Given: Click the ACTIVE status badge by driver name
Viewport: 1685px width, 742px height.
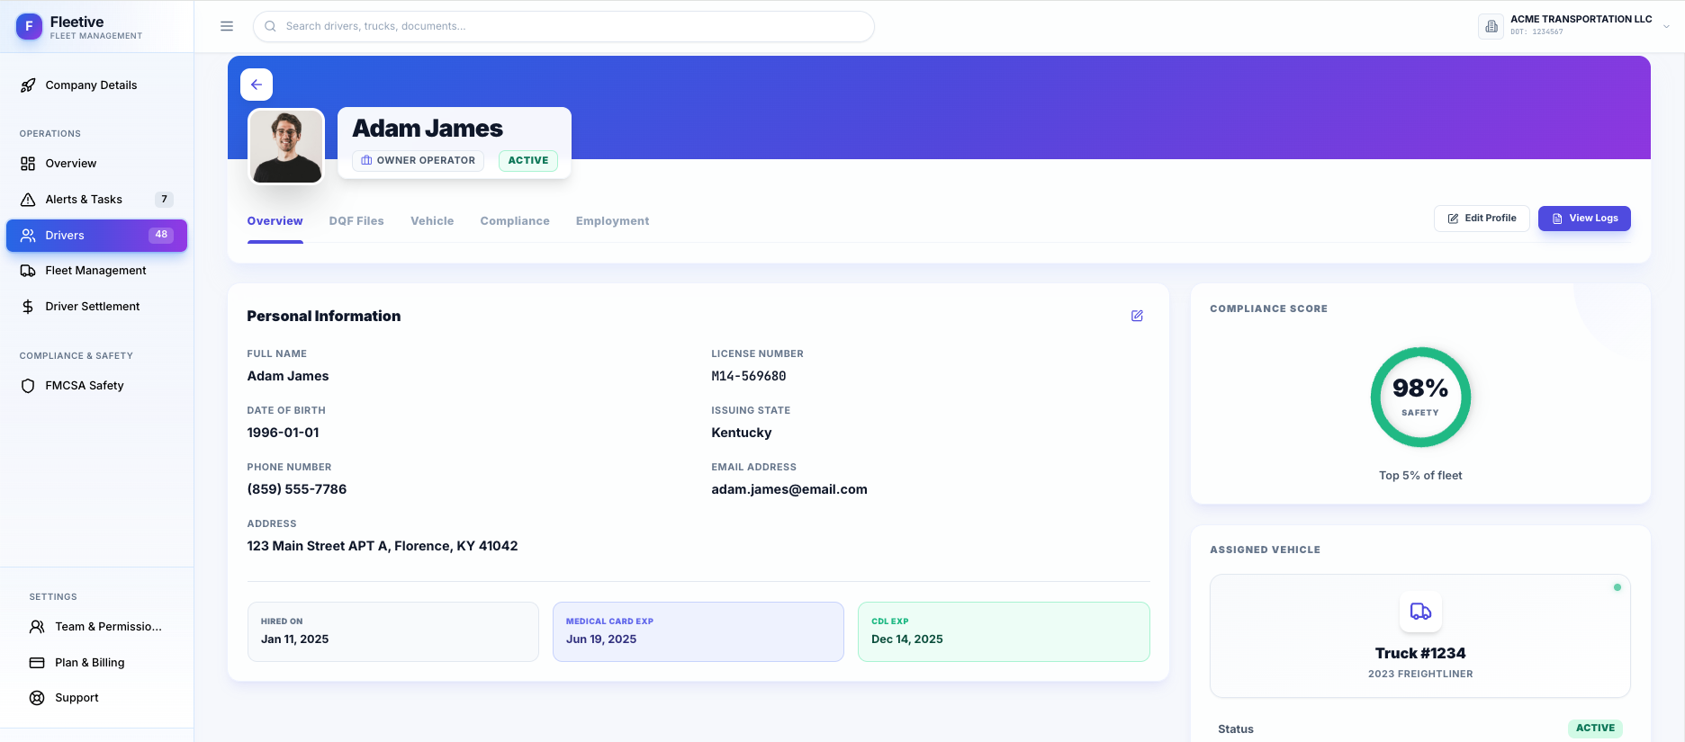Looking at the screenshot, I should coord(528,160).
